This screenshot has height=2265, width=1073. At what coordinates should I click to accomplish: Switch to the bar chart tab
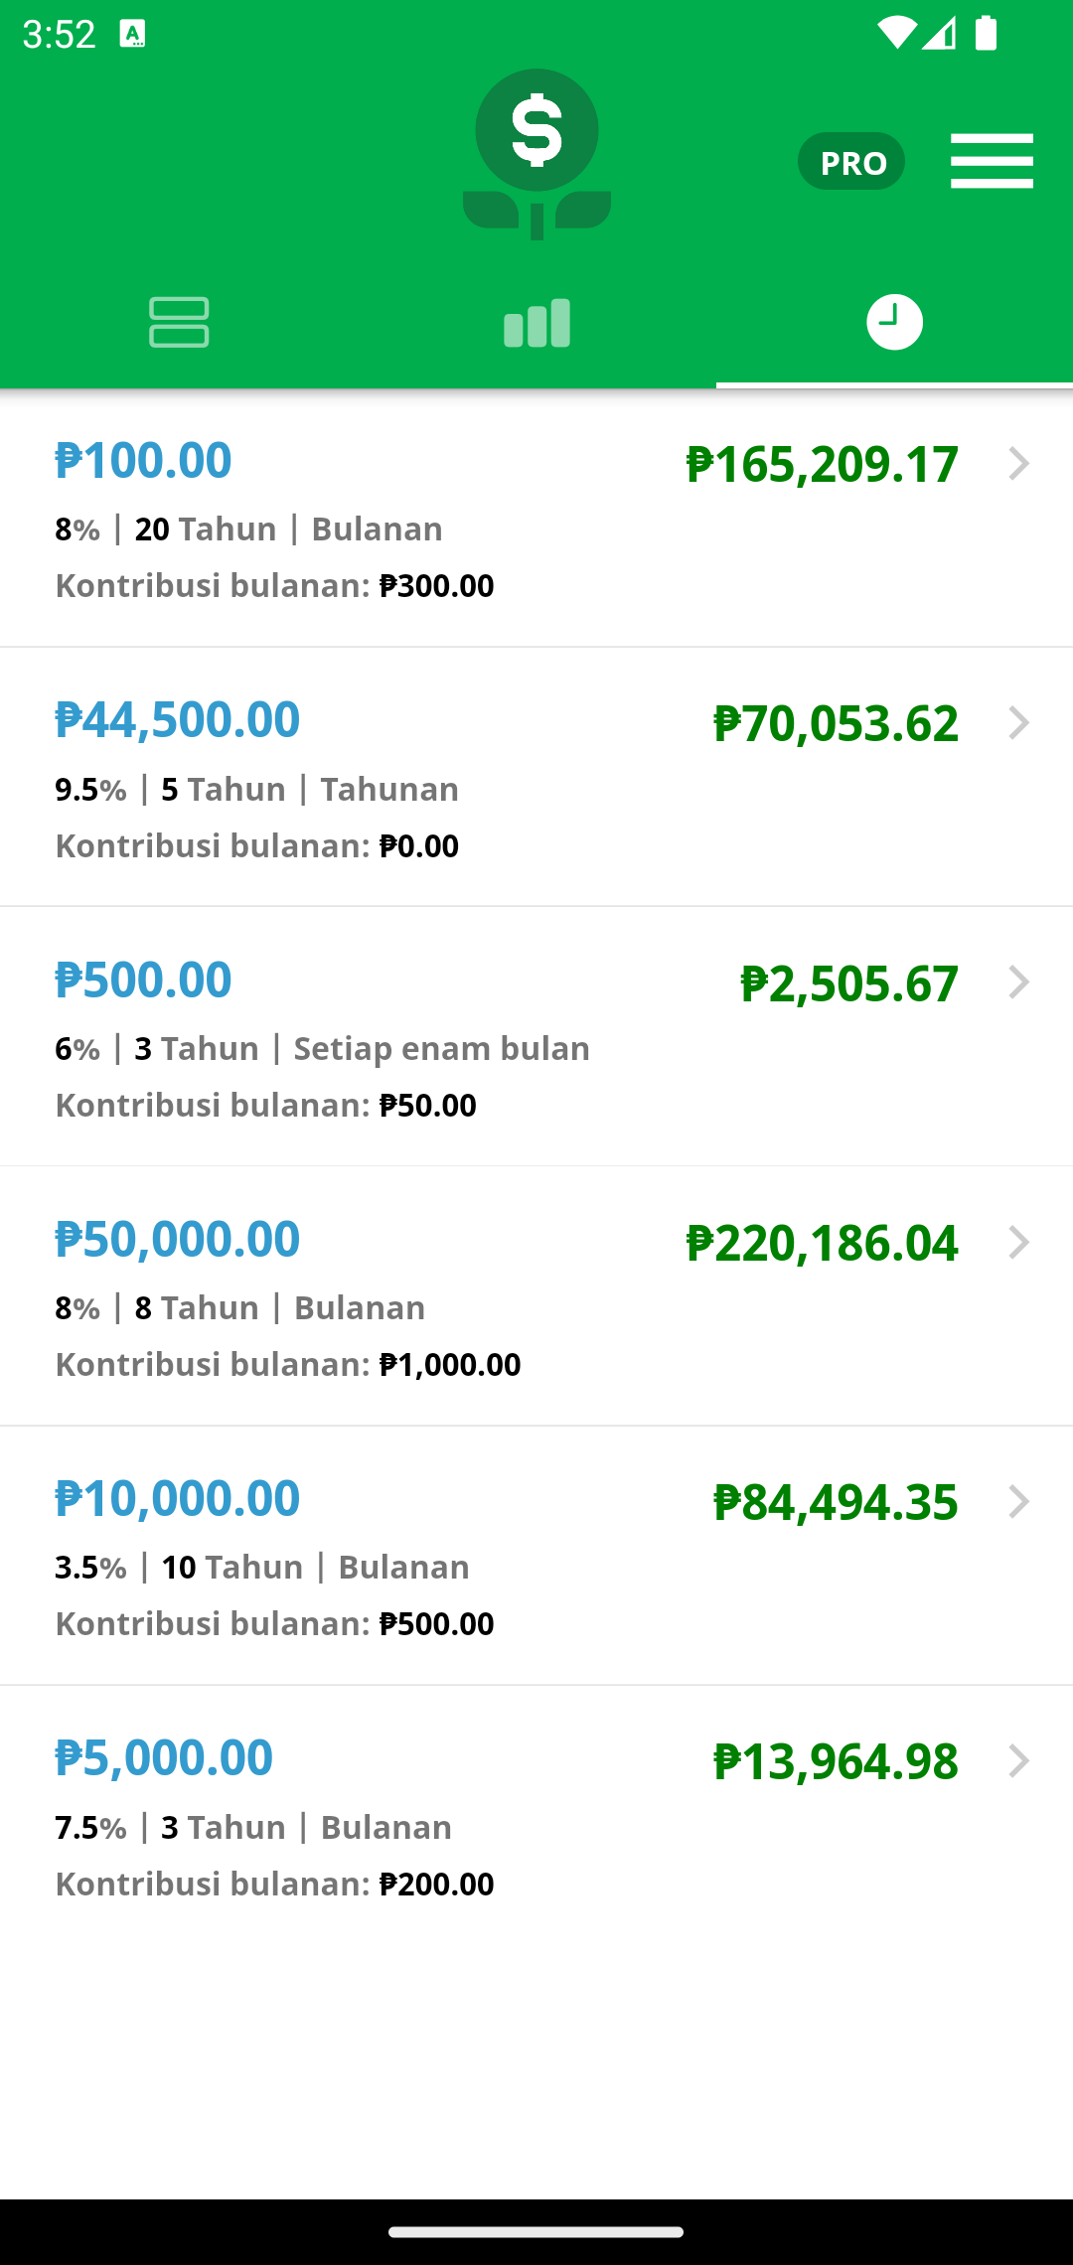click(536, 322)
